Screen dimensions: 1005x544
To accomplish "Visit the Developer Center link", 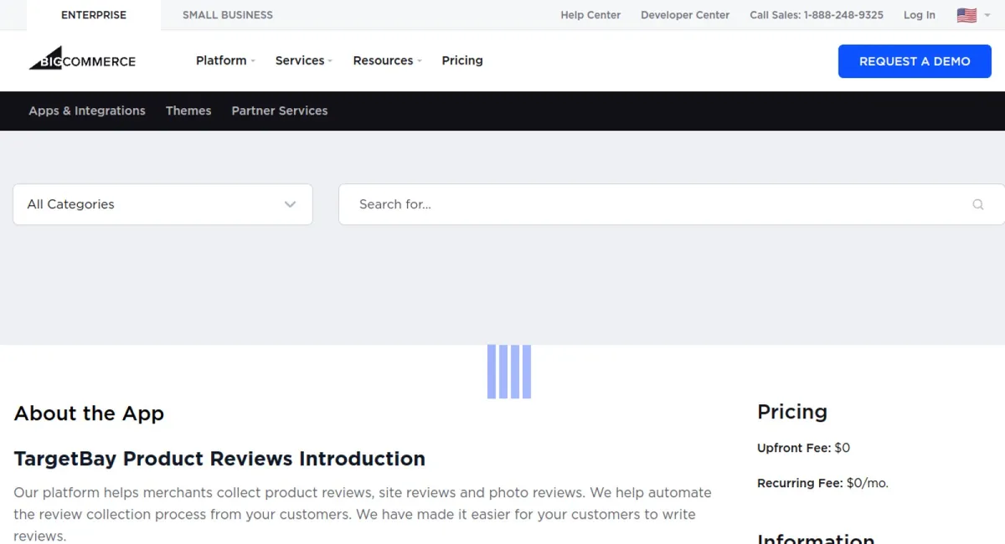I will 685,15.
